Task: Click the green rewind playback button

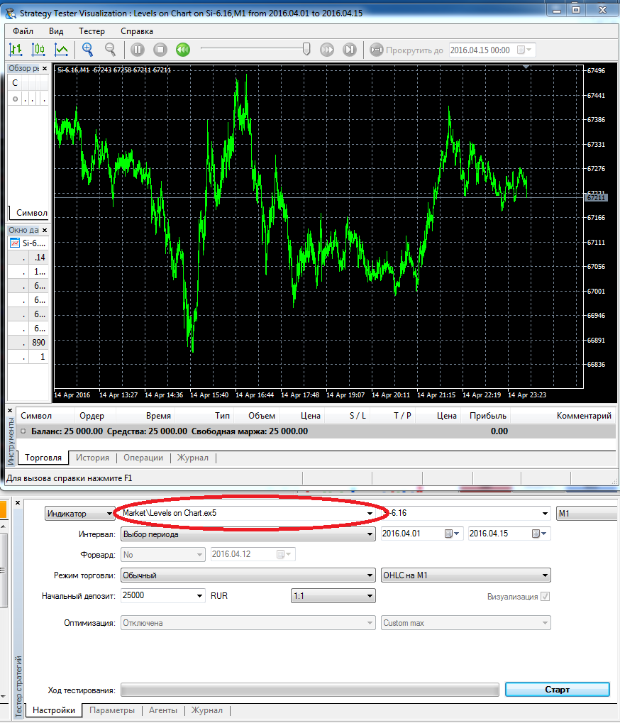Action: click(183, 50)
